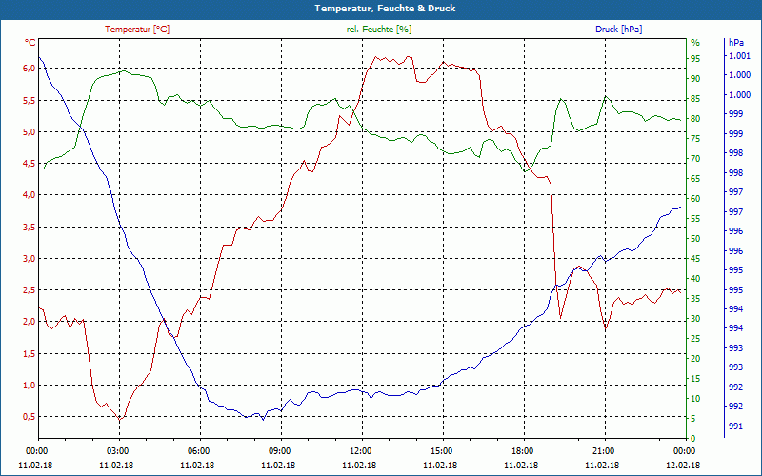Click the 85 tick on the humidity axis
762x476 pixels.
[695, 99]
